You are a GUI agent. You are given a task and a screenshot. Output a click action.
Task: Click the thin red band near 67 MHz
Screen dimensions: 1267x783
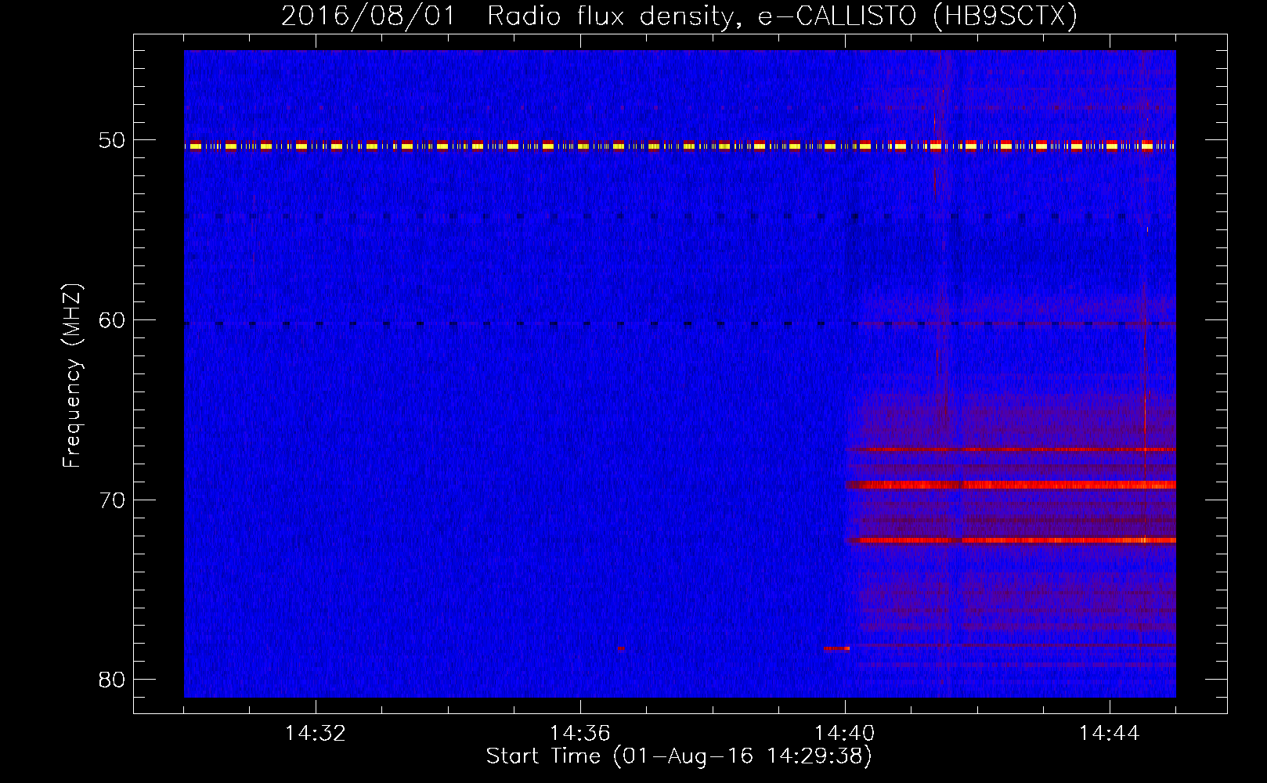point(1013,449)
